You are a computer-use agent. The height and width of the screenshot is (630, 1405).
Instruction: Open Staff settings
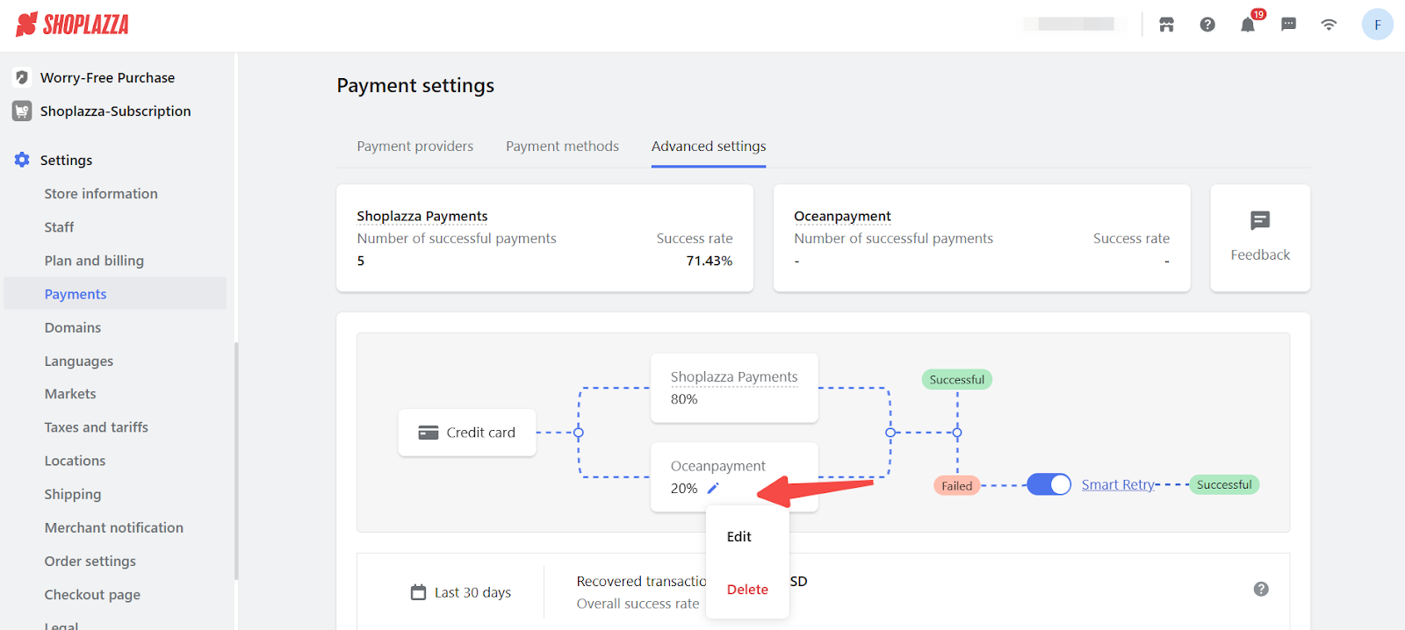59,227
